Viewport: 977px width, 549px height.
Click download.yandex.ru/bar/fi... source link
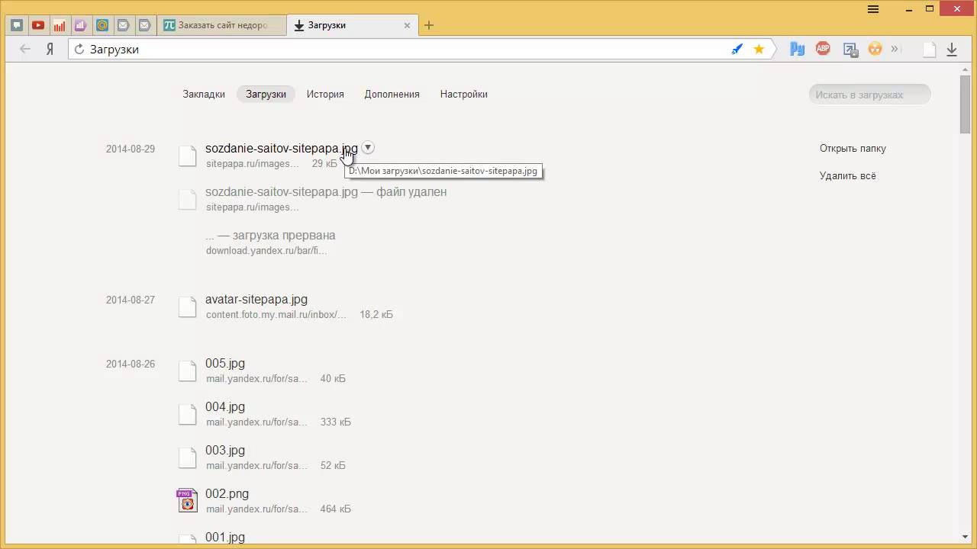pos(266,251)
